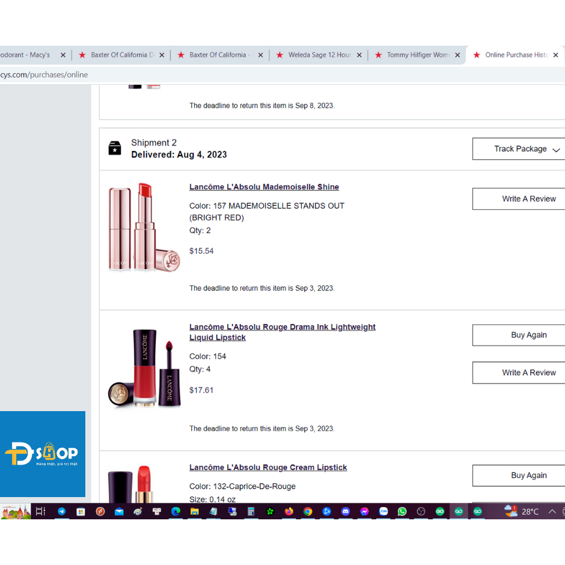
Task: Open OBS Studio from the taskbar
Action: pos(421,512)
